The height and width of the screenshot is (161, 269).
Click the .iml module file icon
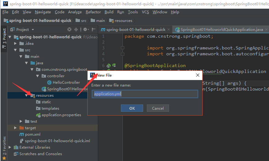(22, 141)
